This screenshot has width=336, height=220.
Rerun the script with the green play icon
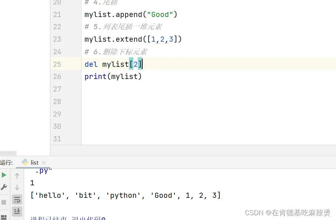4,175
